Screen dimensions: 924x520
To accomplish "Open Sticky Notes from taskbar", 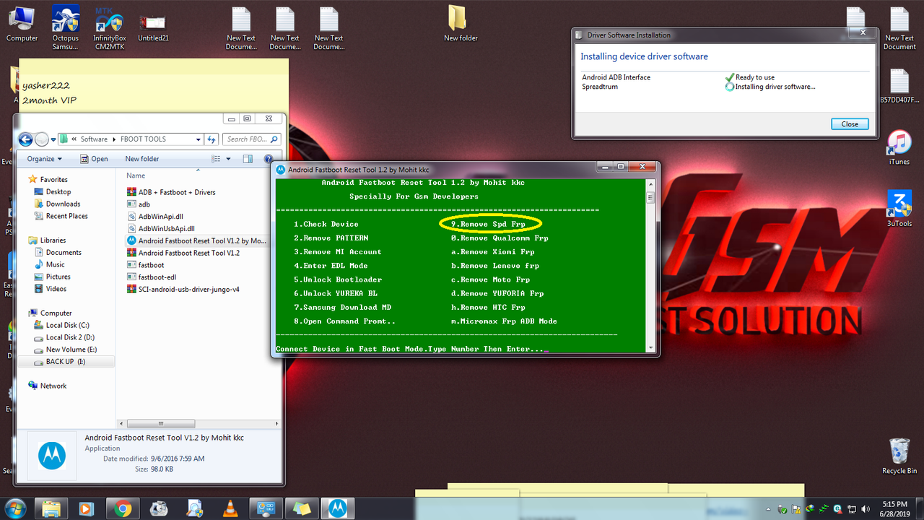I will click(x=302, y=508).
